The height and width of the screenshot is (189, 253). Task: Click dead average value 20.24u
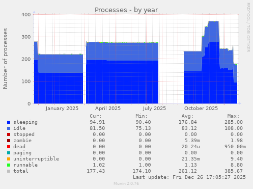click(x=191, y=147)
